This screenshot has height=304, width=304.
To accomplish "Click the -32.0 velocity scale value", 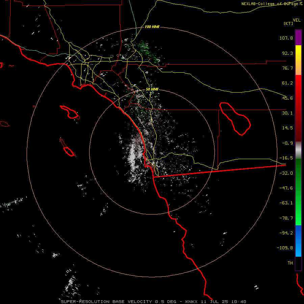I will coord(286,173).
